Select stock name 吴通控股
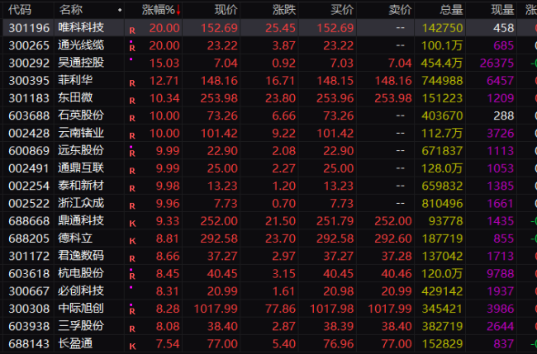The height and width of the screenshot is (354, 537). point(81,63)
